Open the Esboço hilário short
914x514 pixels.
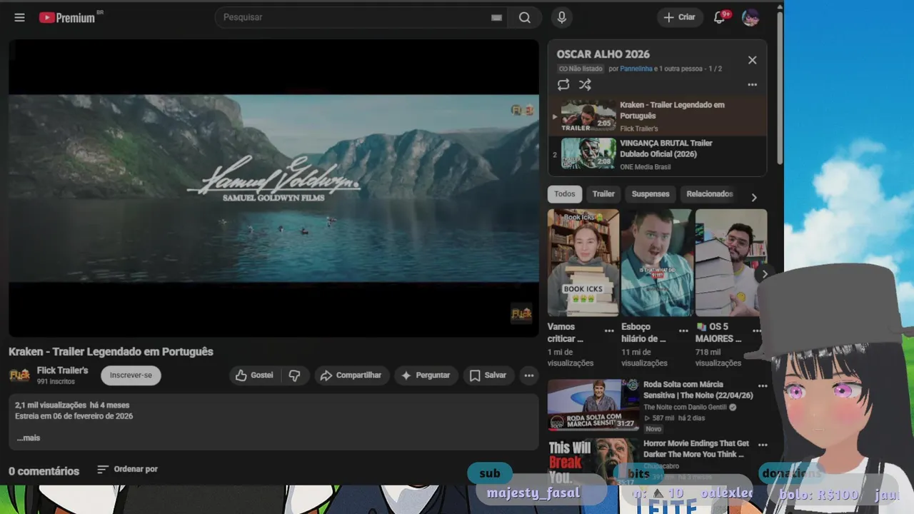(x=656, y=263)
